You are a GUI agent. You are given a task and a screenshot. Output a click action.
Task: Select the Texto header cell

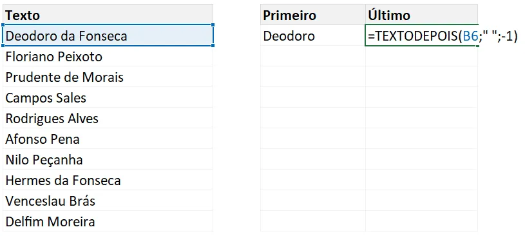(x=108, y=15)
